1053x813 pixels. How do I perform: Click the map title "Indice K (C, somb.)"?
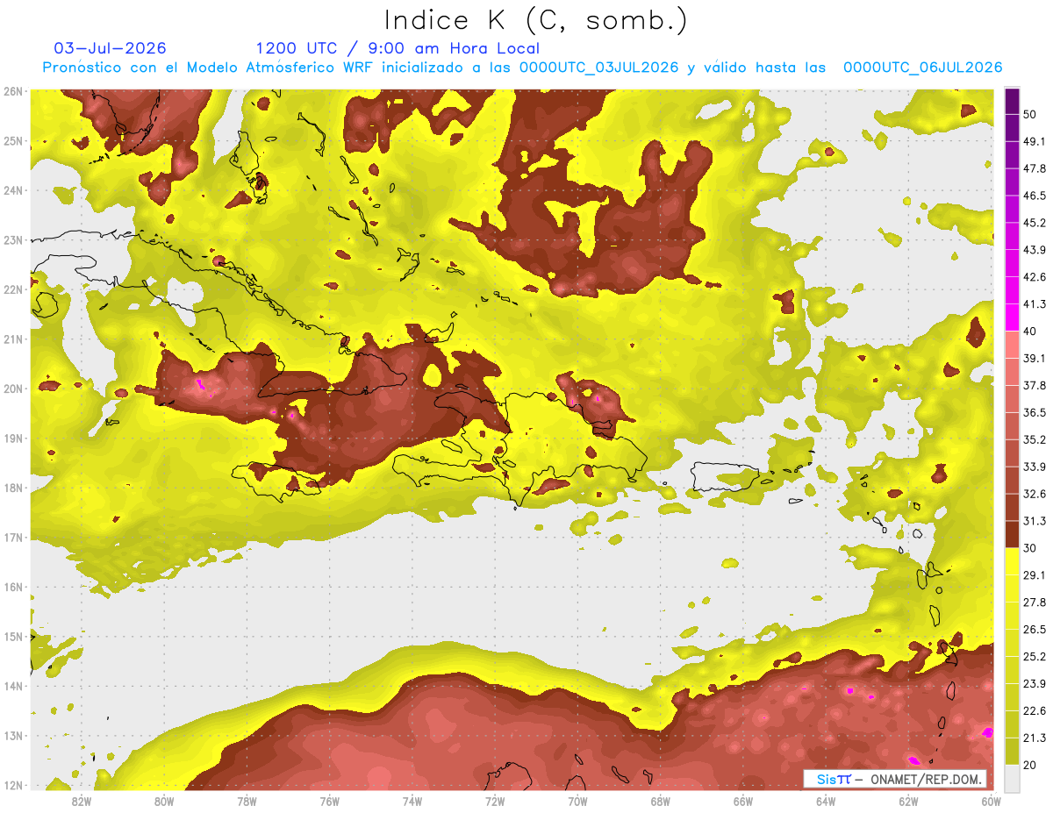point(536,20)
